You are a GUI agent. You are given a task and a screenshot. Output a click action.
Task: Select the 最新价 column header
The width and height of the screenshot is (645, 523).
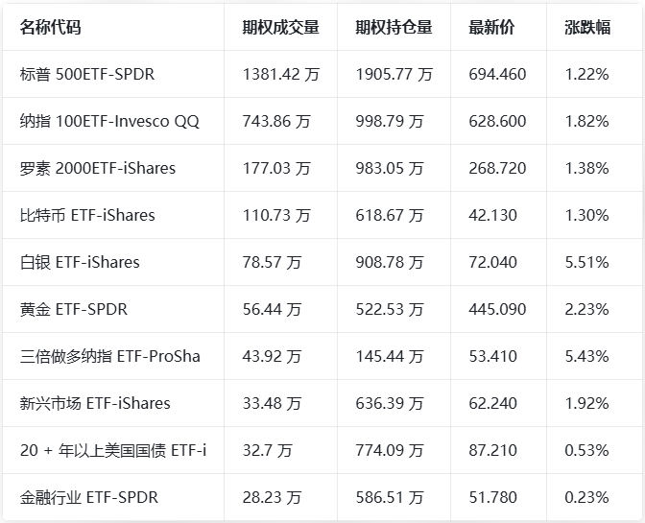coord(491,28)
